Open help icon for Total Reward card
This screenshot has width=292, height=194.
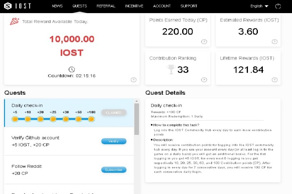[x=134, y=80]
